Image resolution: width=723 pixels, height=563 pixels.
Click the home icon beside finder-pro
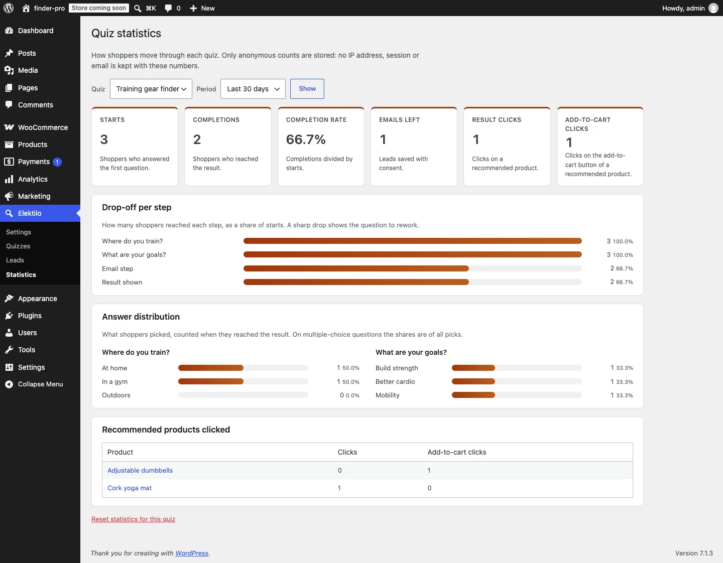click(26, 8)
